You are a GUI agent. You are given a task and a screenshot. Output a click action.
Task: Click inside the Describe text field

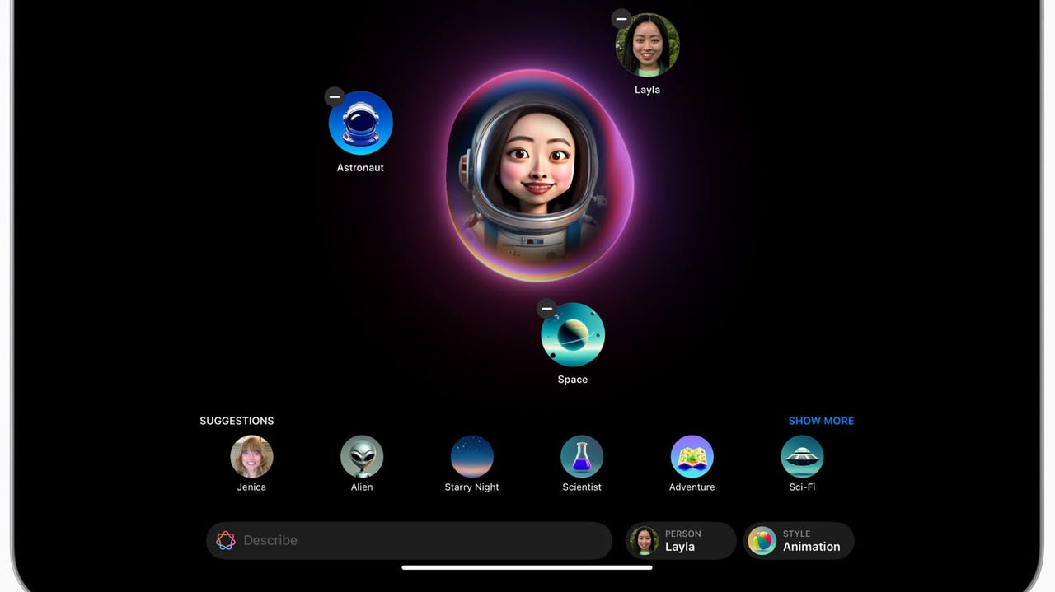371,540
